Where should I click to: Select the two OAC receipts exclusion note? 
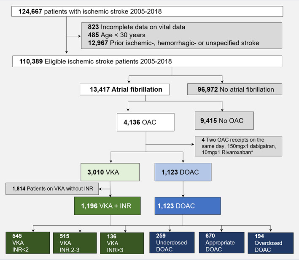[x=239, y=147]
